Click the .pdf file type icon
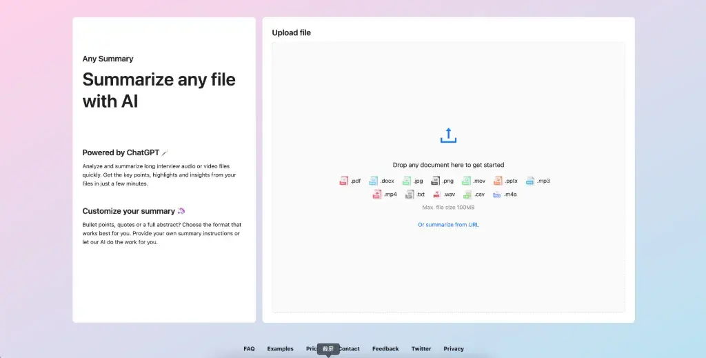Image resolution: width=706 pixels, height=358 pixels. point(343,181)
